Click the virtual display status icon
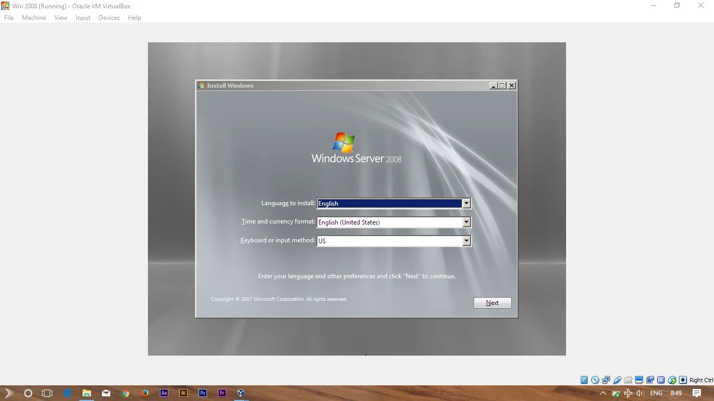The width and height of the screenshot is (714, 401). [x=639, y=380]
